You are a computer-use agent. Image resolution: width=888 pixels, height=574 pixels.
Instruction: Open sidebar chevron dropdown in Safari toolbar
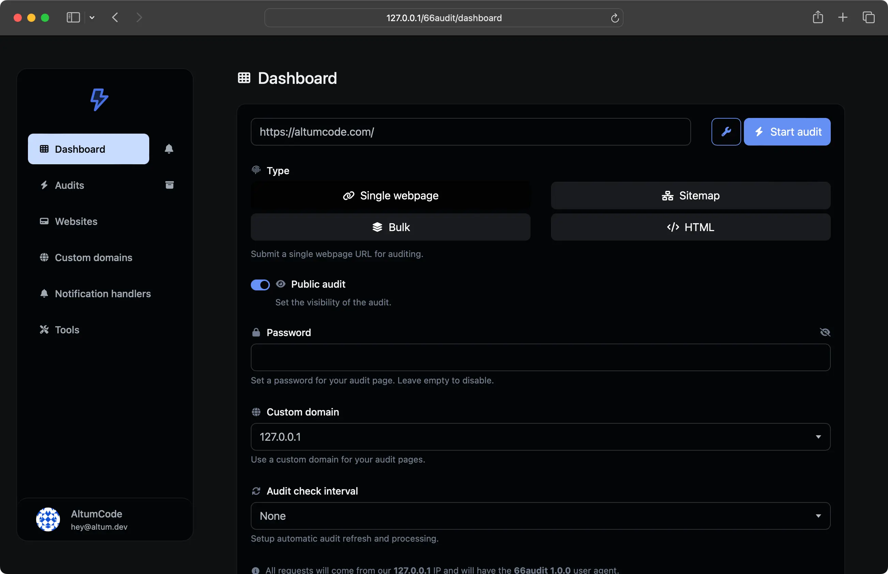[92, 17]
